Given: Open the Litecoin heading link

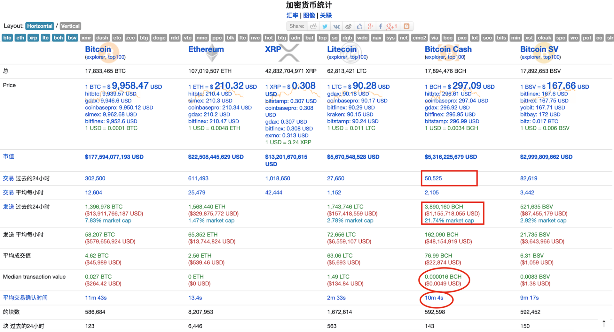Looking at the screenshot, I should tap(342, 49).
